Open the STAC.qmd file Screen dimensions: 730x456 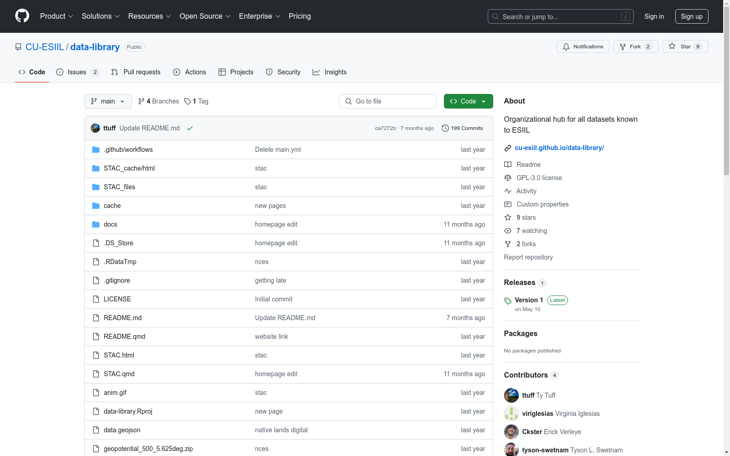pyautogui.click(x=119, y=374)
